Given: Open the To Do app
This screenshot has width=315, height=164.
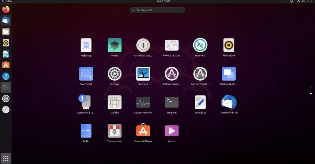Looking at the screenshot, I should click(x=86, y=131).
